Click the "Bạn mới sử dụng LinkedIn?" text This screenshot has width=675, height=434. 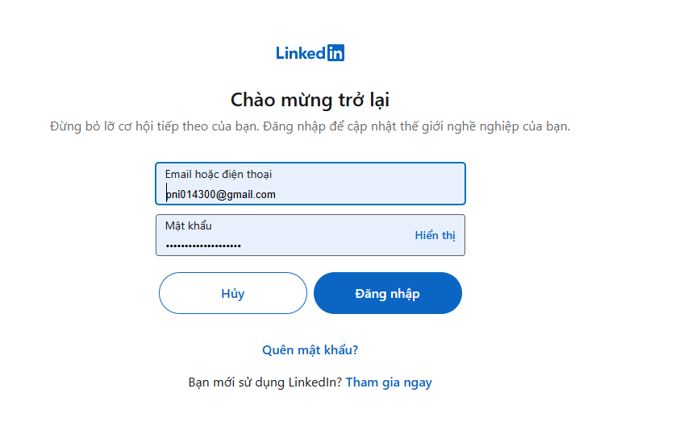(265, 382)
